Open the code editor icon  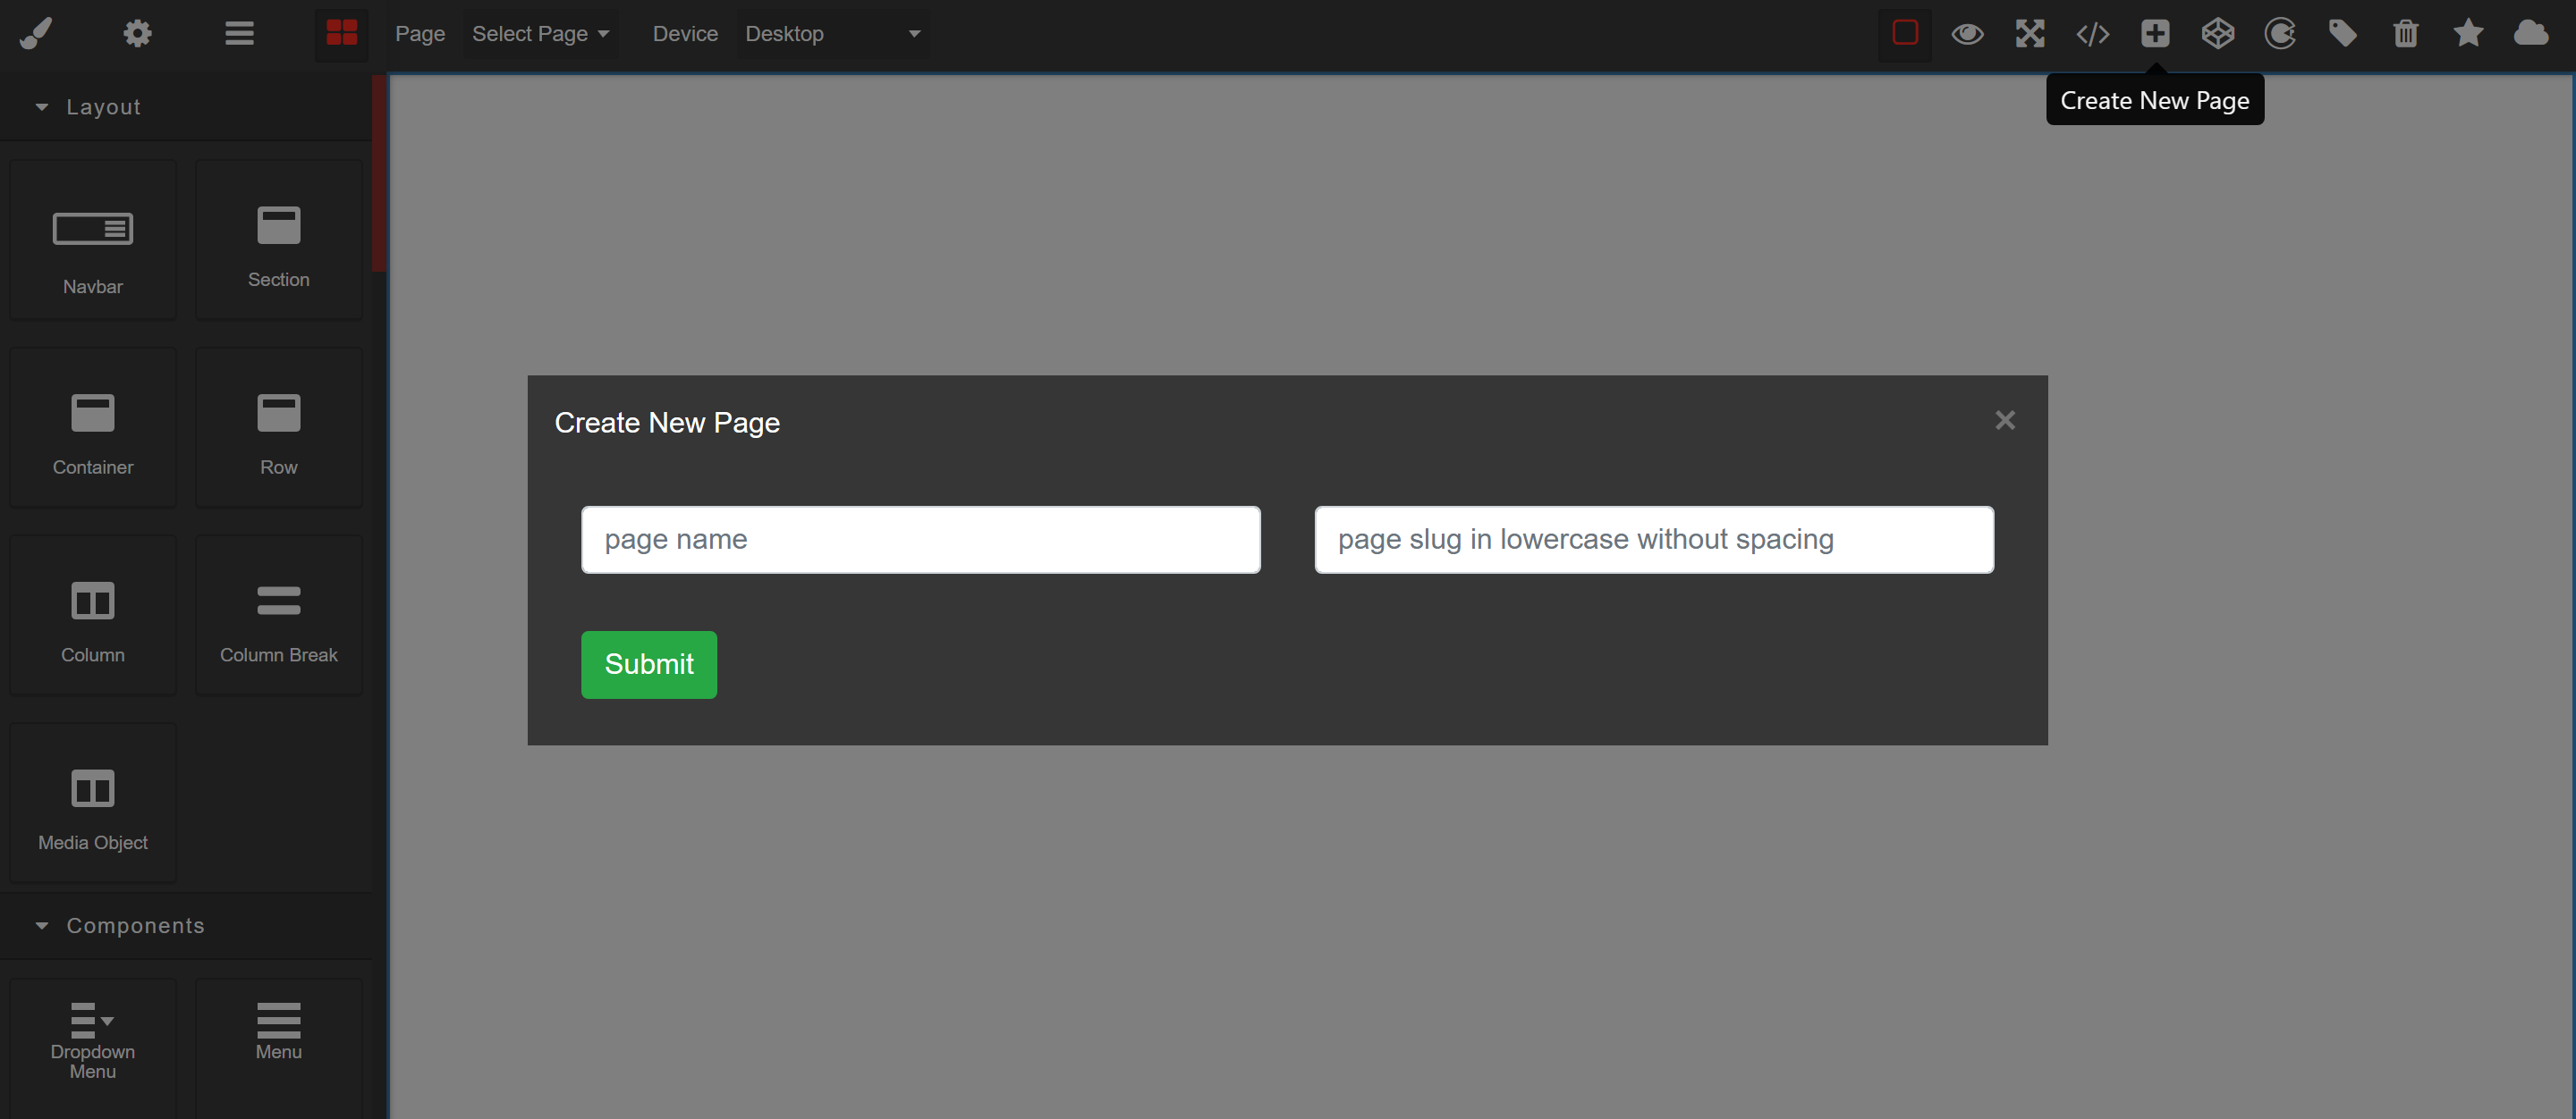pyautogui.click(x=2092, y=34)
